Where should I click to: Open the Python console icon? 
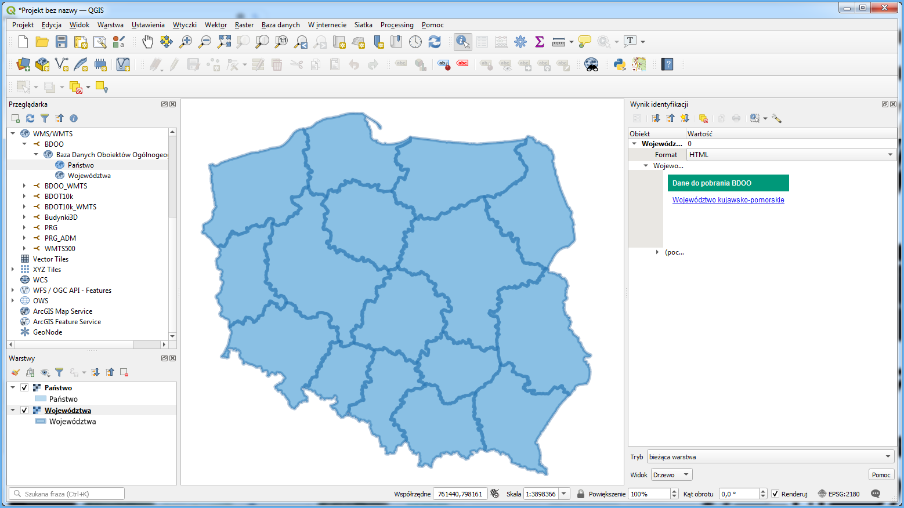click(x=620, y=64)
